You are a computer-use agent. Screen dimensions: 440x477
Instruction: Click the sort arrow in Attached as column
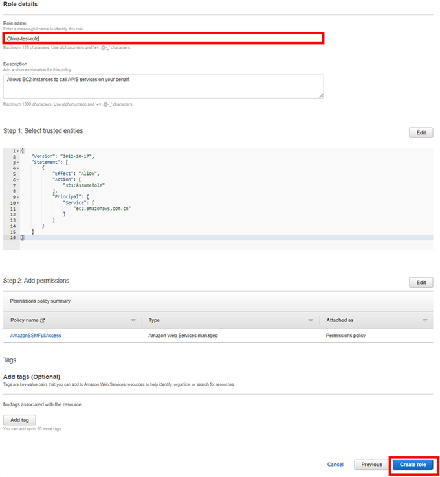(425, 320)
